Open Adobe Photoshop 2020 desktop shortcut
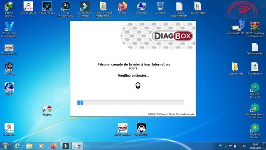Screen dimensions: 266x150 coord(66,9)
